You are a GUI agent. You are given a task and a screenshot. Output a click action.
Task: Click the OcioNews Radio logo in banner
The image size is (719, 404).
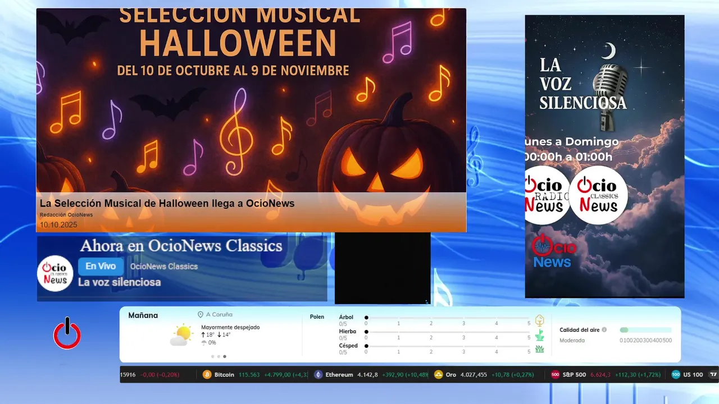546,195
